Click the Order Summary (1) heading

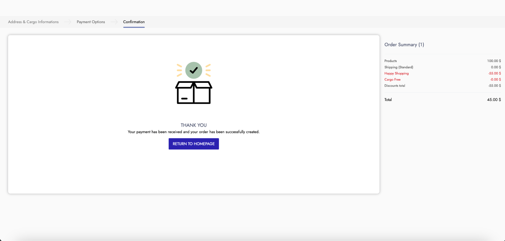pos(404,45)
